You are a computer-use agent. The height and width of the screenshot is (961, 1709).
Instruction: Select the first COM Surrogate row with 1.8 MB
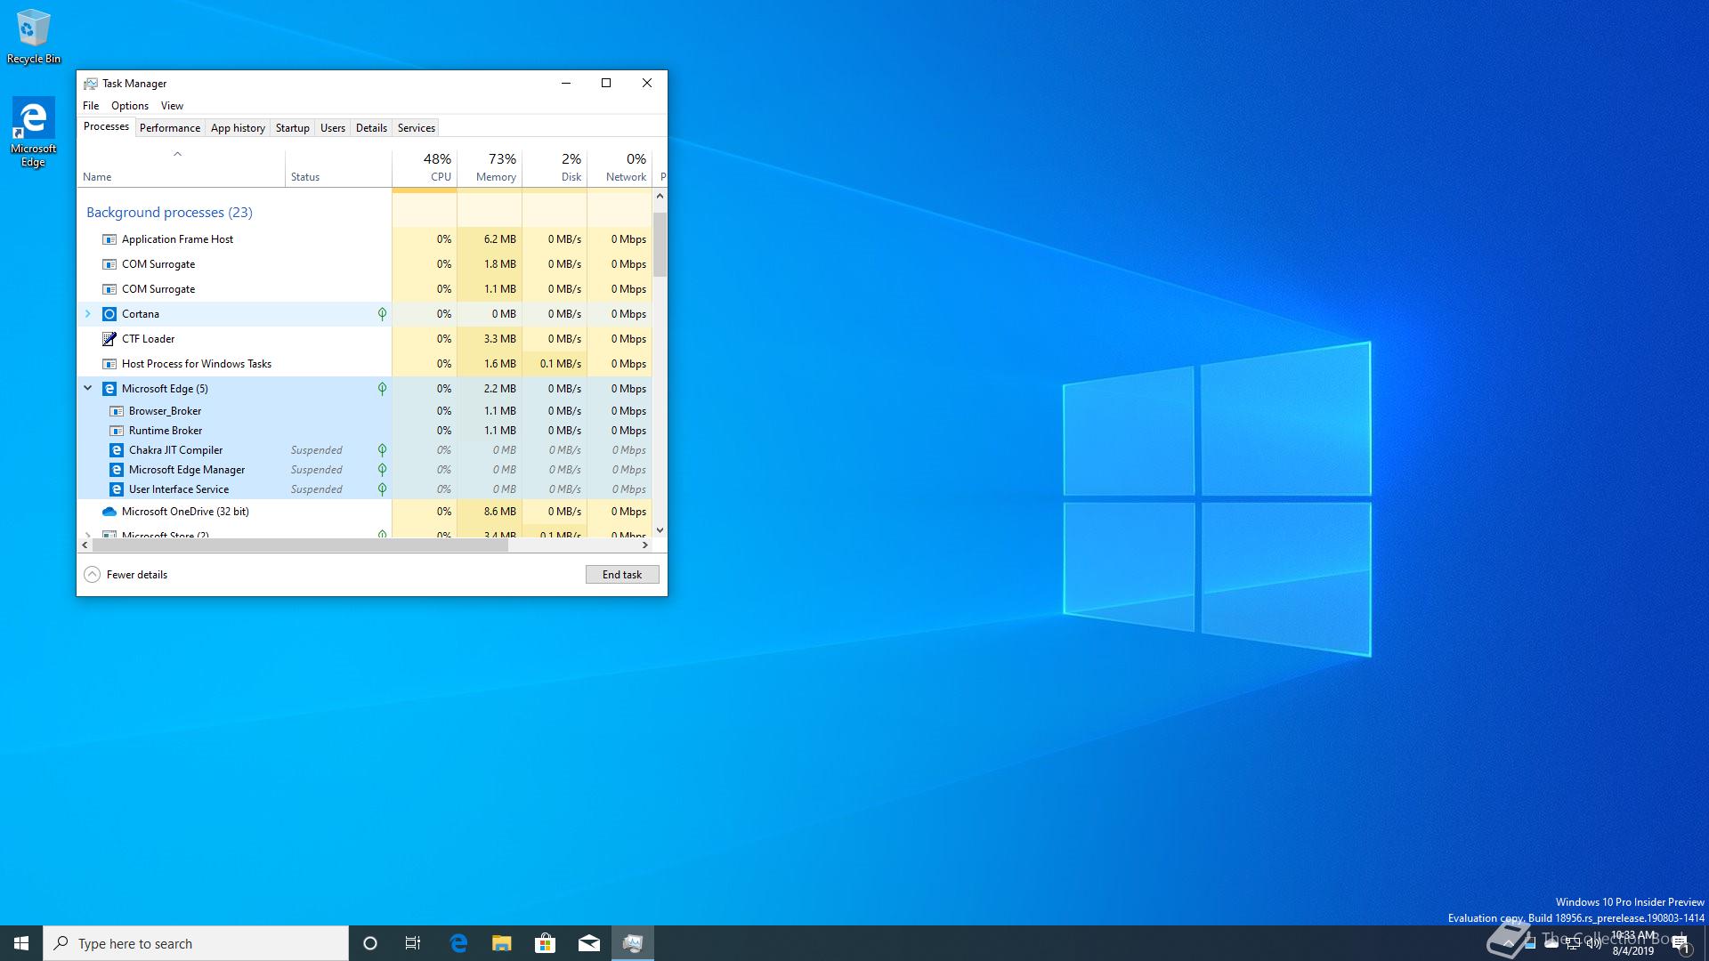coord(365,264)
